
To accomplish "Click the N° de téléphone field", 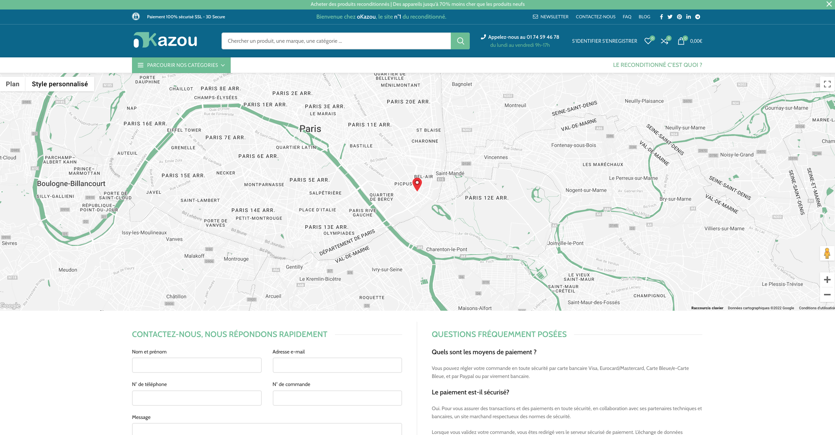I will (197, 398).
